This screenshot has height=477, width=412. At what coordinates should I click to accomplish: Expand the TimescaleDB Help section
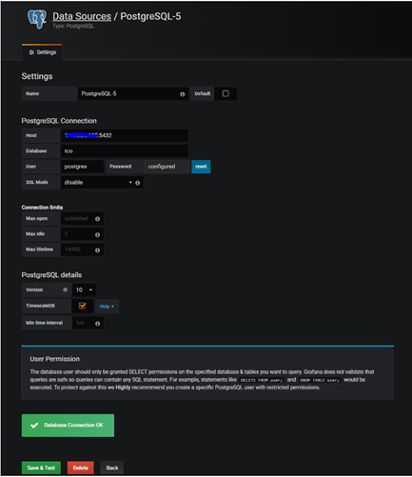(107, 307)
